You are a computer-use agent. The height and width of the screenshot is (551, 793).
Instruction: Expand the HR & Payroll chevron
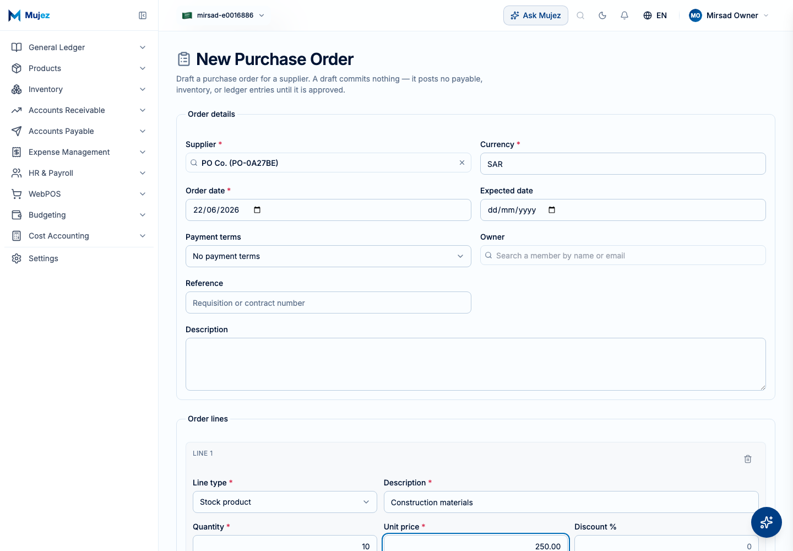click(x=143, y=173)
